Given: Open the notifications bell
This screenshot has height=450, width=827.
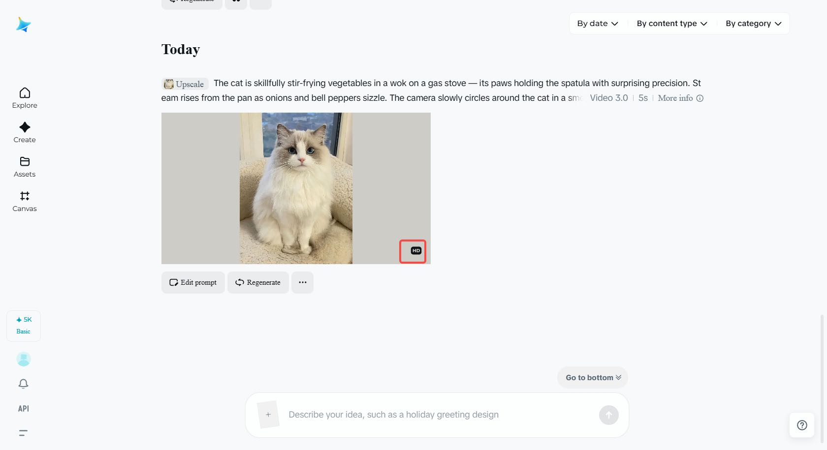Looking at the screenshot, I should (x=23, y=384).
